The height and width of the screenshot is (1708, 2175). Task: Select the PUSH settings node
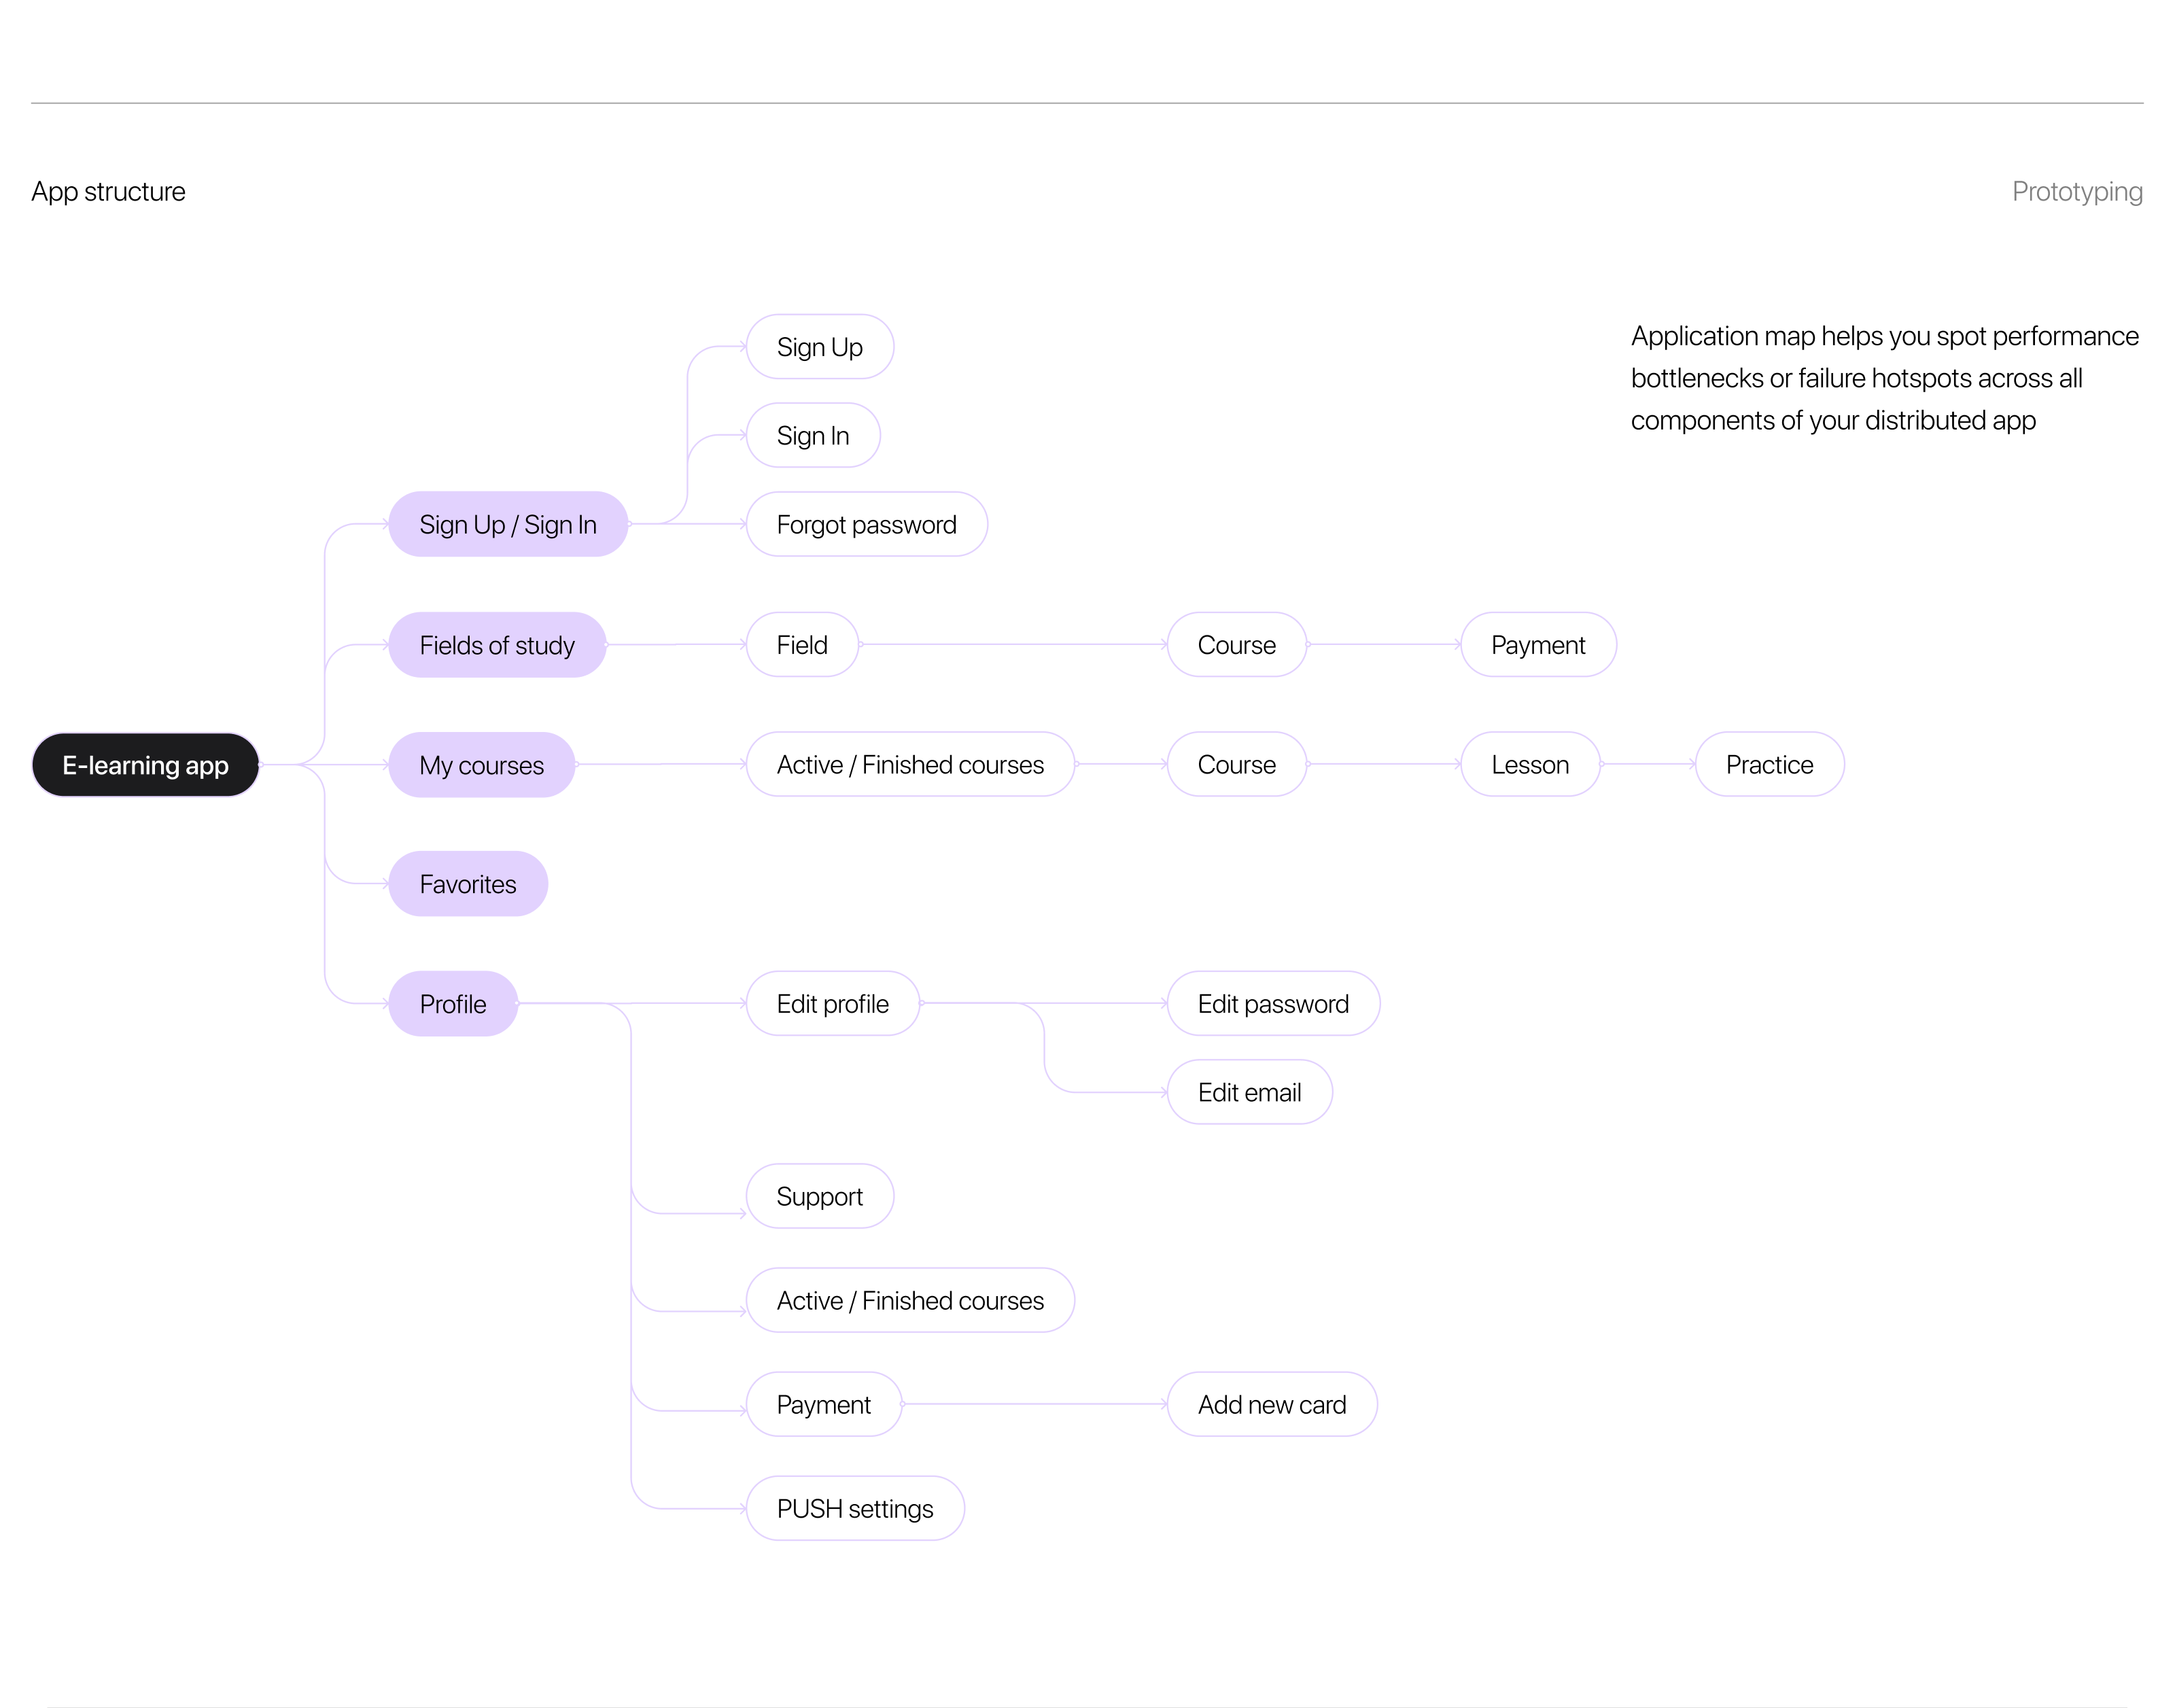pos(854,1509)
